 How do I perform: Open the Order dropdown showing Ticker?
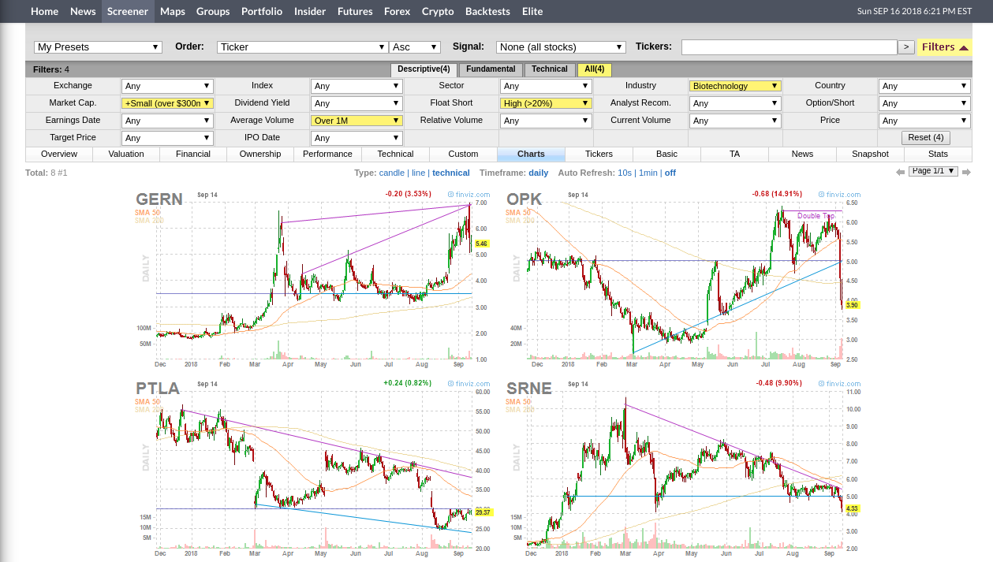click(303, 47)
